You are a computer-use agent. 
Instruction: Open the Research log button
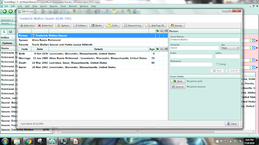tap(132, 25)
